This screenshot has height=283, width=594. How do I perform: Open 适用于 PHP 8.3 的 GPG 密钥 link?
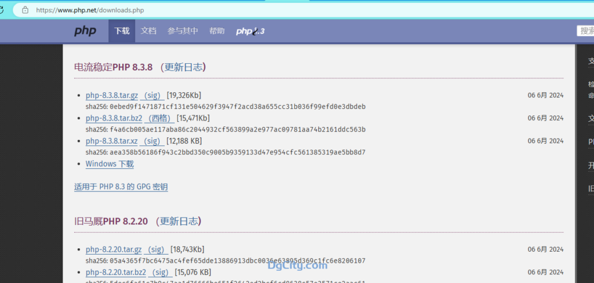(121, 187)
